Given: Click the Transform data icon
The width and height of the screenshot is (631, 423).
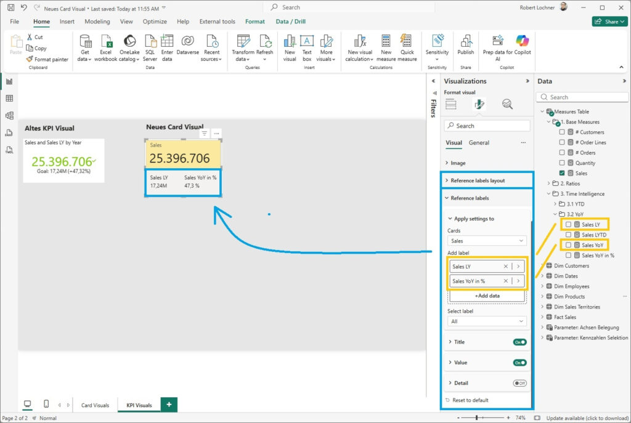Looking at the screenshot, I should pos(243,42).
